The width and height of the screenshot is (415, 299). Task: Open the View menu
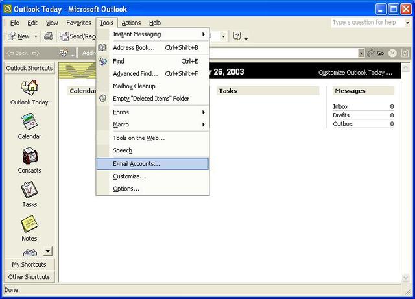(x=52, y=23)
